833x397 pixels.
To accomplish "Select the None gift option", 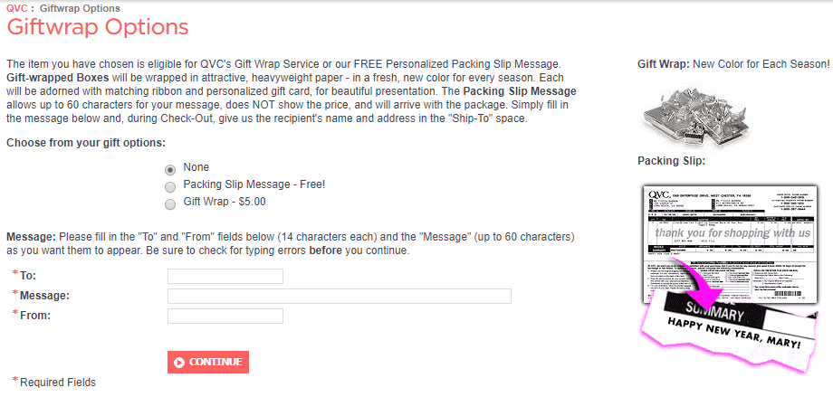I will tap(170, 169).
